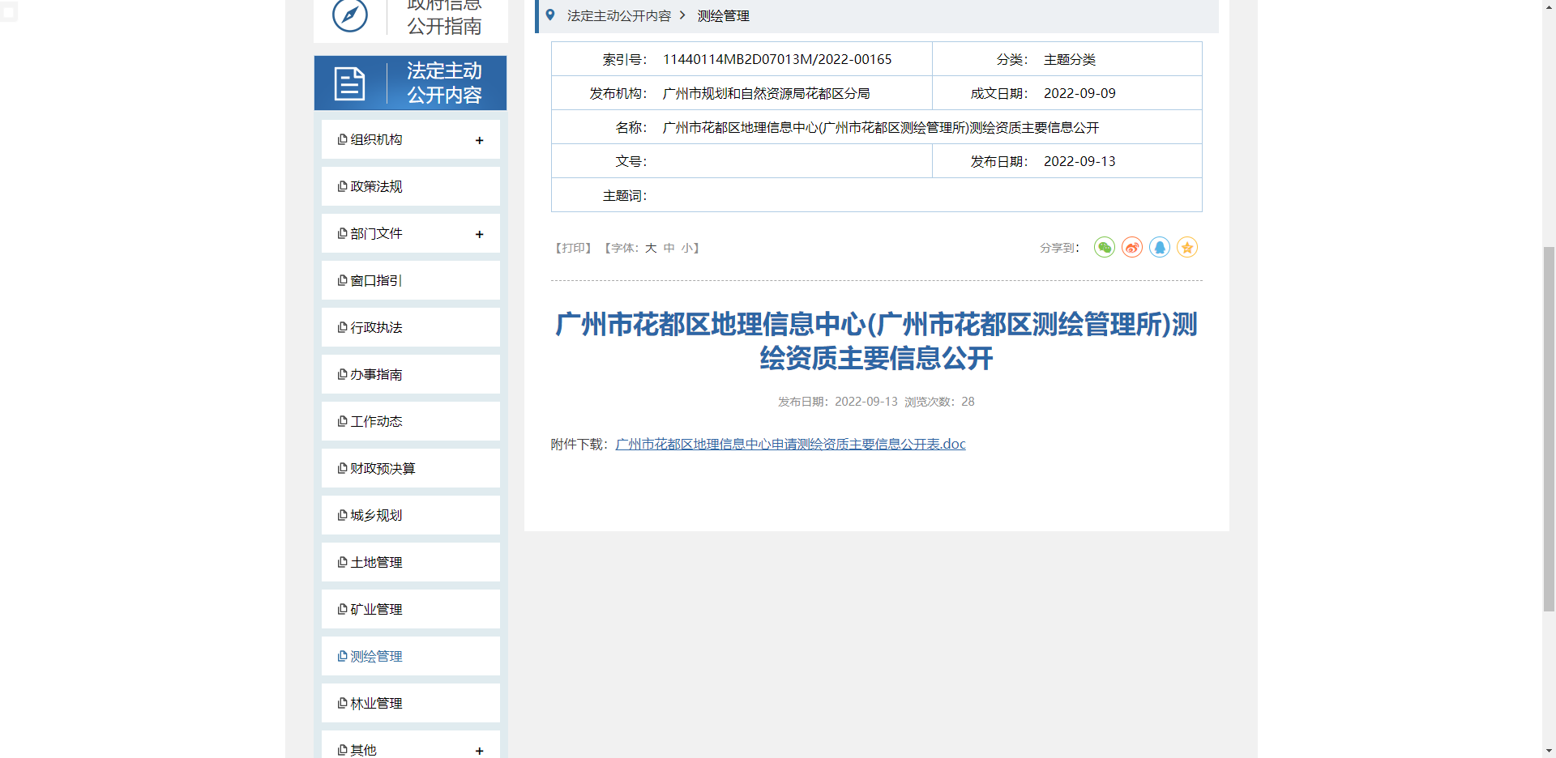The image size is (1556, 758).
Task: Click the page icon beside 测绘管理
Action: pos(342,656)
